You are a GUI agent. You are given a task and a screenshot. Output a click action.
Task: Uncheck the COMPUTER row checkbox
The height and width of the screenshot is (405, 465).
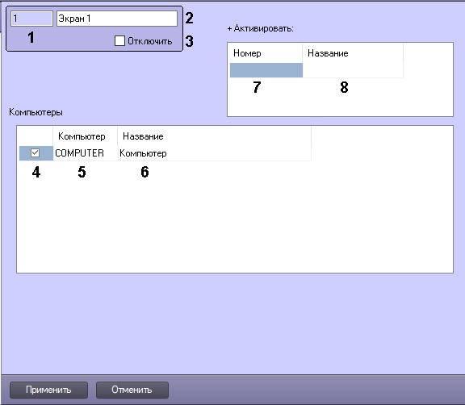[x=35, y=152]
